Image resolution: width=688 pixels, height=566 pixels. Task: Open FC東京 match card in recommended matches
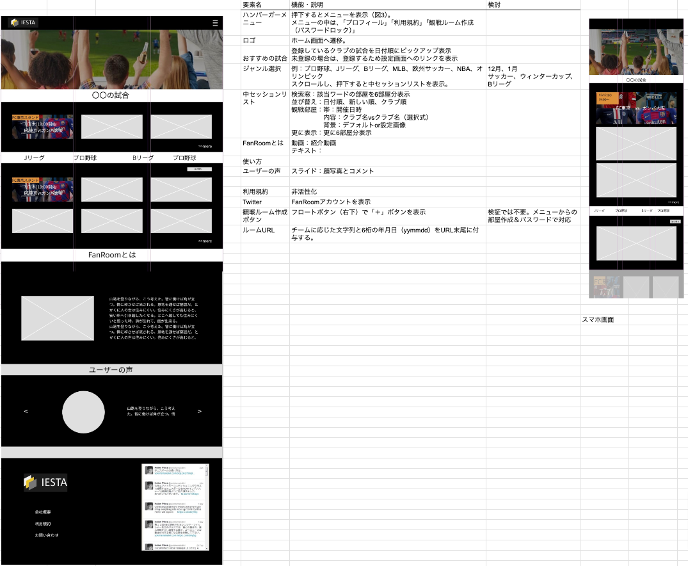(42, 127)
